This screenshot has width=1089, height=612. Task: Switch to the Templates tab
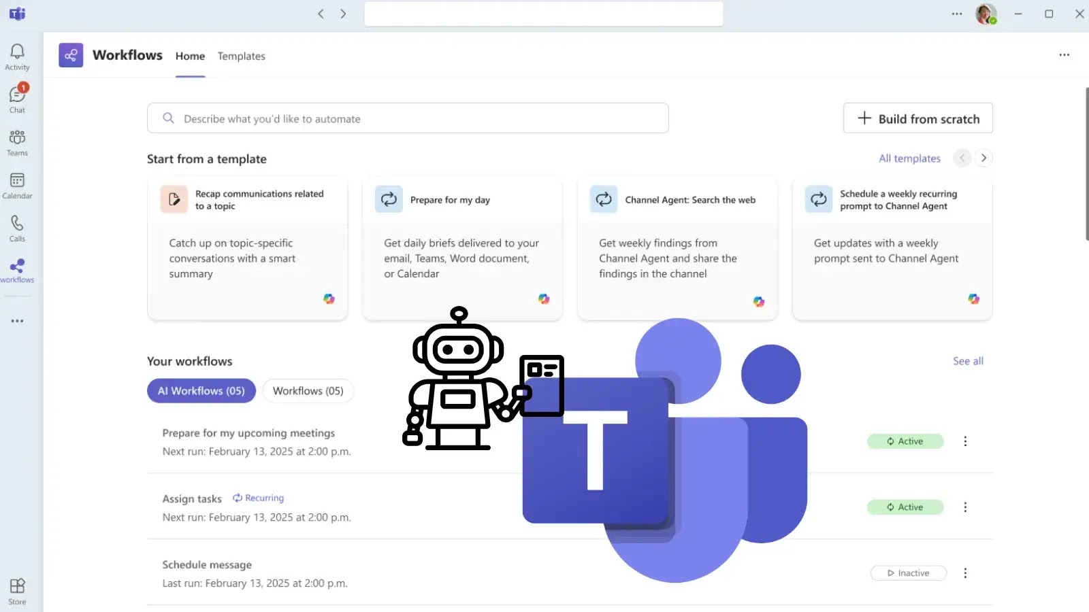(x=241, y=56)
